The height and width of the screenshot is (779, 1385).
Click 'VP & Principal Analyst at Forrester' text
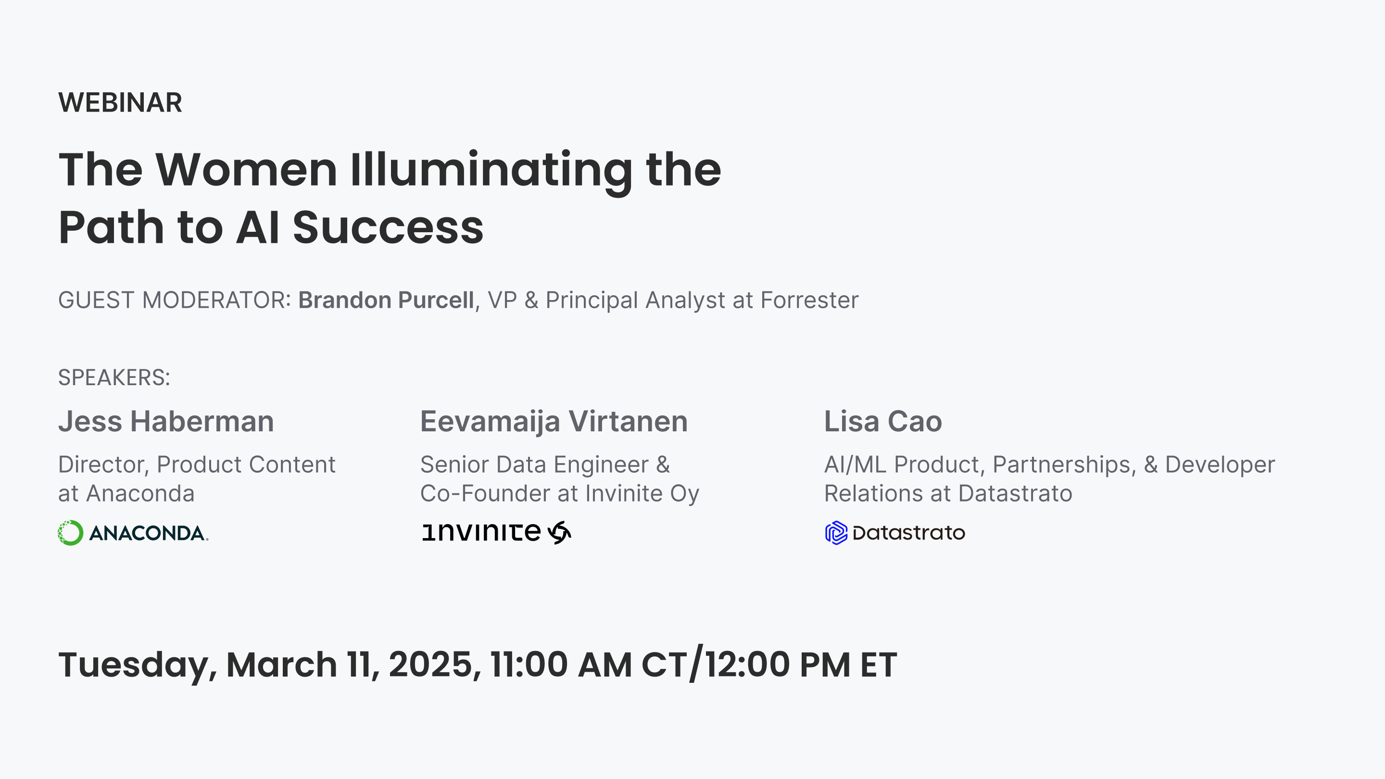coord(673,300)
